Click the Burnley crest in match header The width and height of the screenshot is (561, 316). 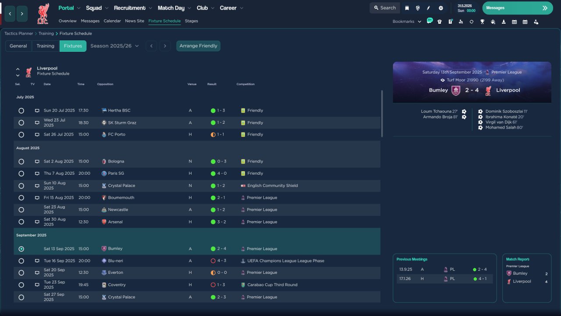(456, 90)
